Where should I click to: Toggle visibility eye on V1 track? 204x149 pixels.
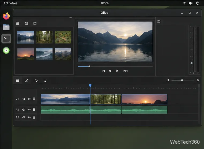[x=24, y=99]
